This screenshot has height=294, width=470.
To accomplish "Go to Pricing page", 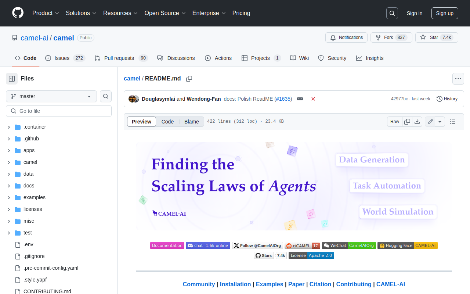I will click(x=241, y=13).
